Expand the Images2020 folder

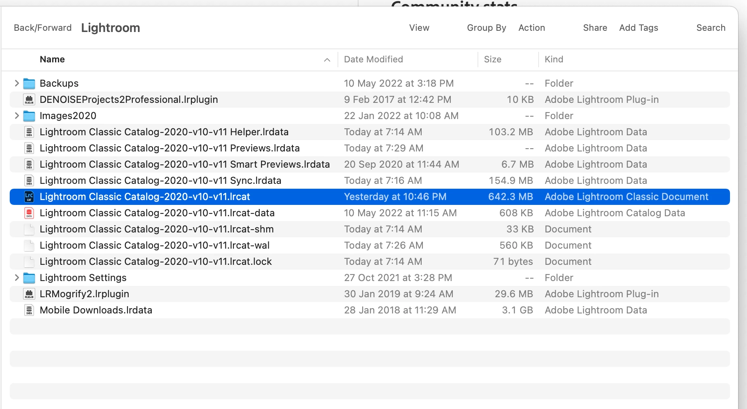[17, 116]
